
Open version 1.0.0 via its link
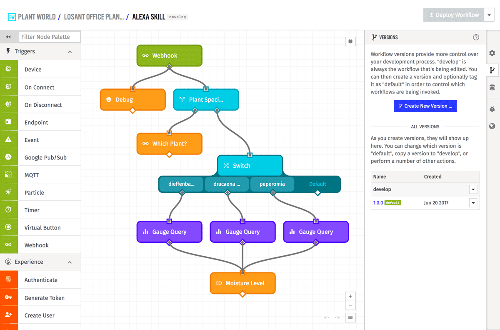[378, 203]
